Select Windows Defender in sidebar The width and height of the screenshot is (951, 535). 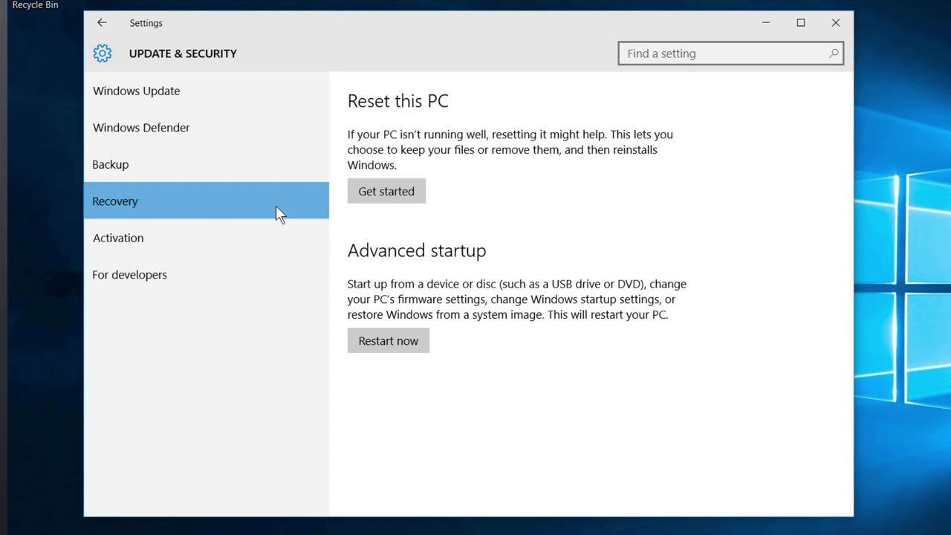tap(141, 128)
